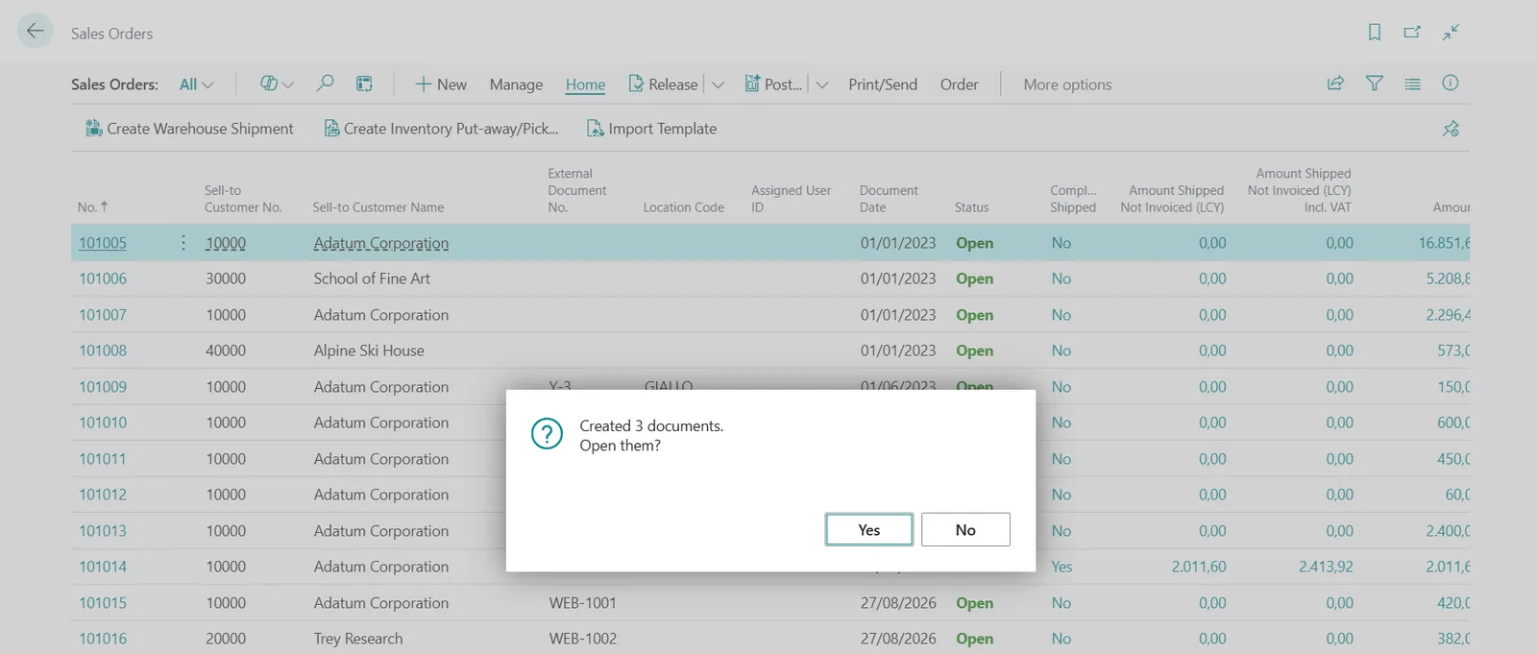The image size is (1537, 654).
Task: Click the Document Date column header
Action: [889, 199]
